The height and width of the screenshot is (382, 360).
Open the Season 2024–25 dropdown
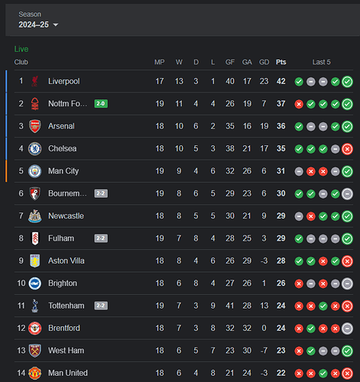38,24
